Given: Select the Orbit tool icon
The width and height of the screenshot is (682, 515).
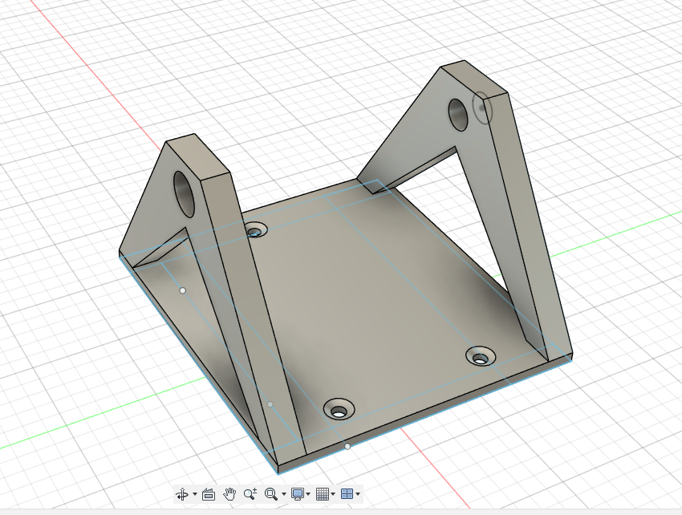Looking at the screenshot, I should [182, 494].
